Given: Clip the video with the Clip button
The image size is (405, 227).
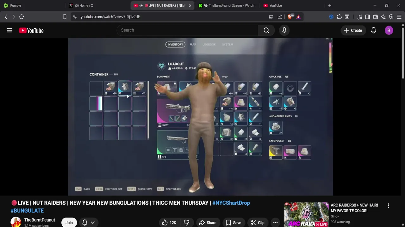Looking at the screenshot, I should (x=257, y=223).
